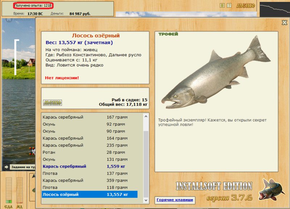Click the game time 17:30 ВС
Viewport: 290px width, 209px height.
[x=35, y=14]
